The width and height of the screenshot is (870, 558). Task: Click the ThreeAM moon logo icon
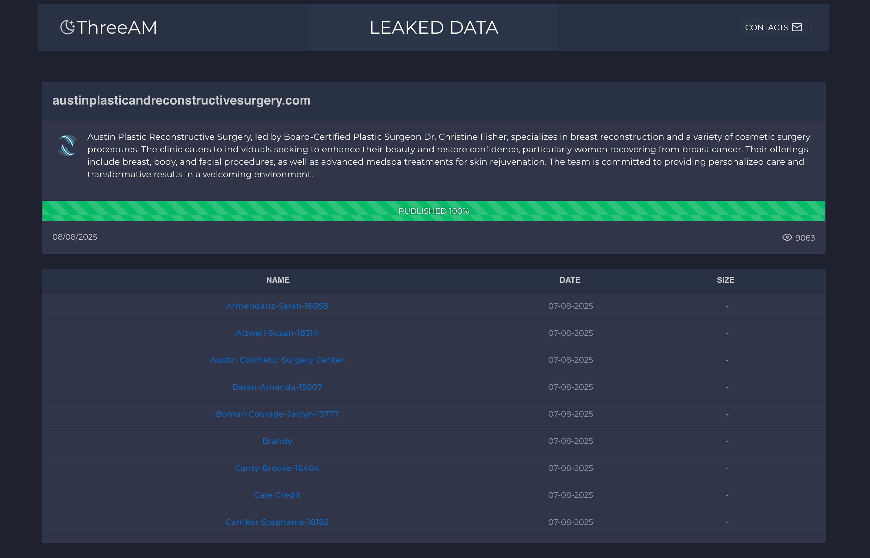pyautogui.click(x=67, y=27)
